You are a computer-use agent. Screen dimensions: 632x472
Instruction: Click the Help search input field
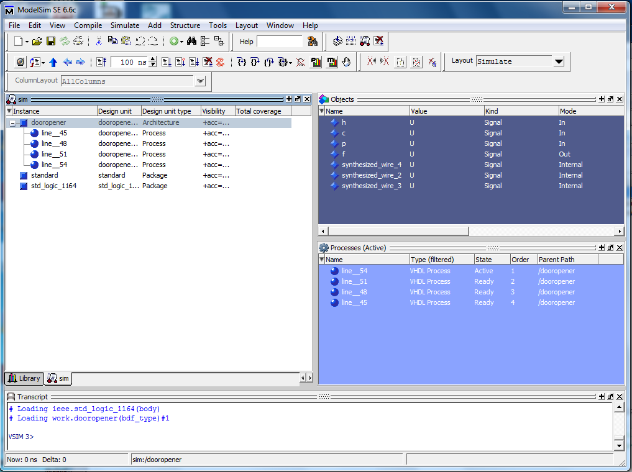pyautogui.click(x=279, y=42)
